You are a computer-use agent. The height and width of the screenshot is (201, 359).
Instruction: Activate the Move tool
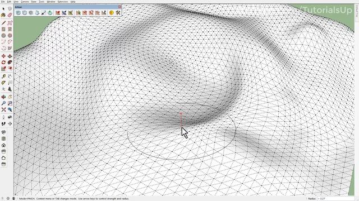tap(3, 56)
